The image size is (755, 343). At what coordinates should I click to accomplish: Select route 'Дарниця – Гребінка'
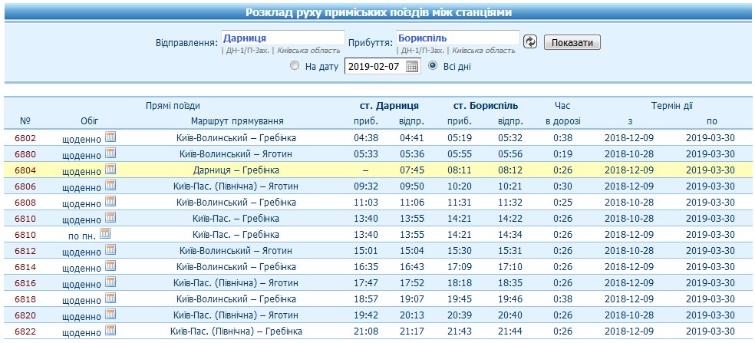[x=236, y=170]
